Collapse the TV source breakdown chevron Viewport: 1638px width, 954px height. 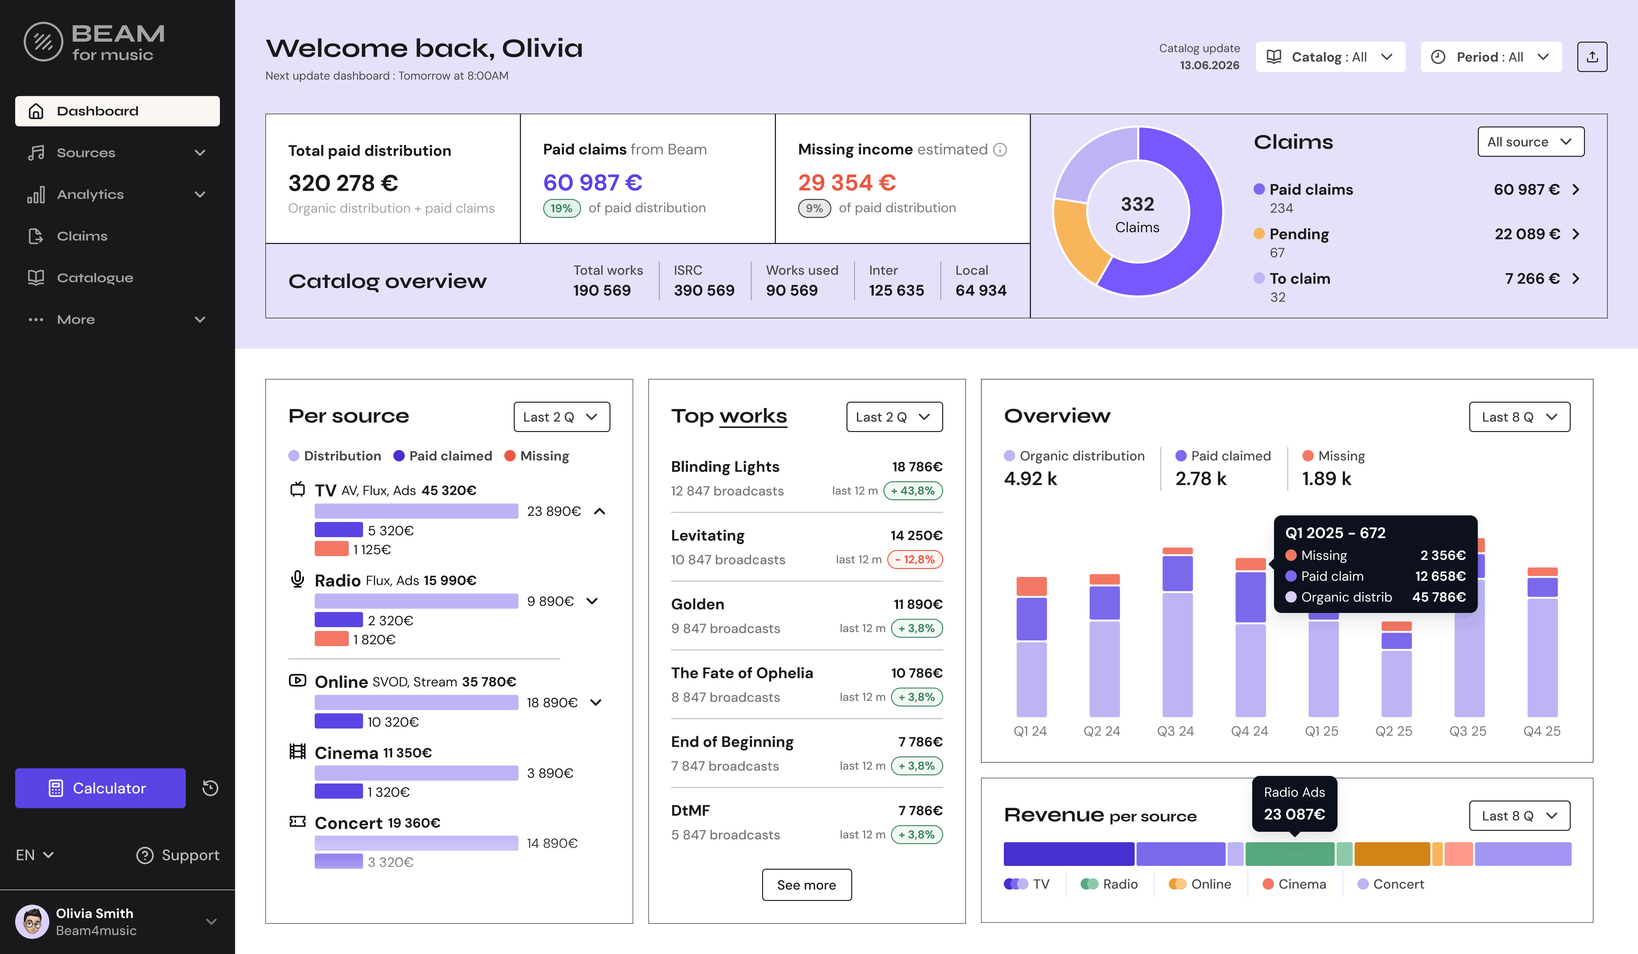[x=599, y=511]
